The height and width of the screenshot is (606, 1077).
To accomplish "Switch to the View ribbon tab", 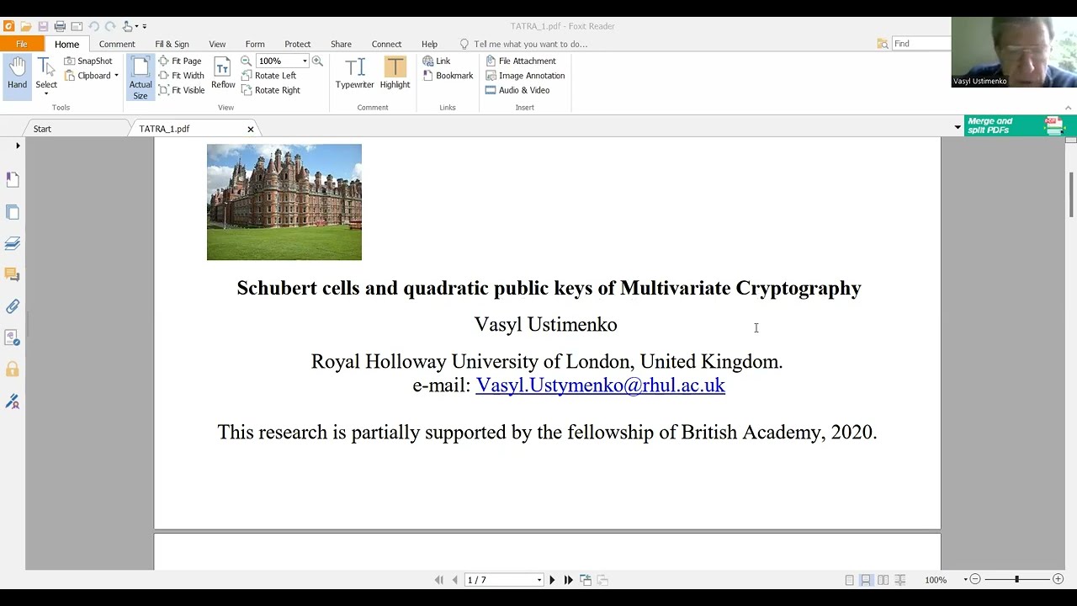I will coord(217,44).
